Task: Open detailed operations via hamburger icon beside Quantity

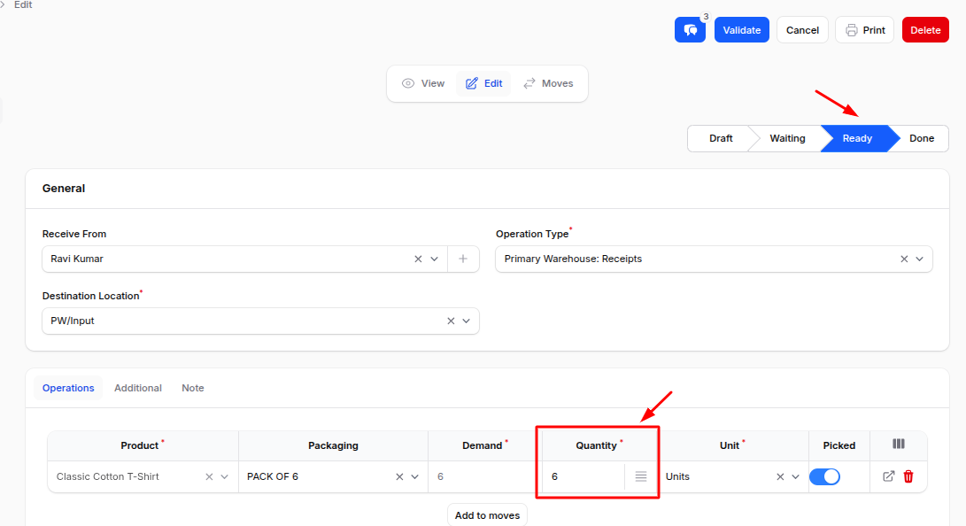Action: point(640,476)
